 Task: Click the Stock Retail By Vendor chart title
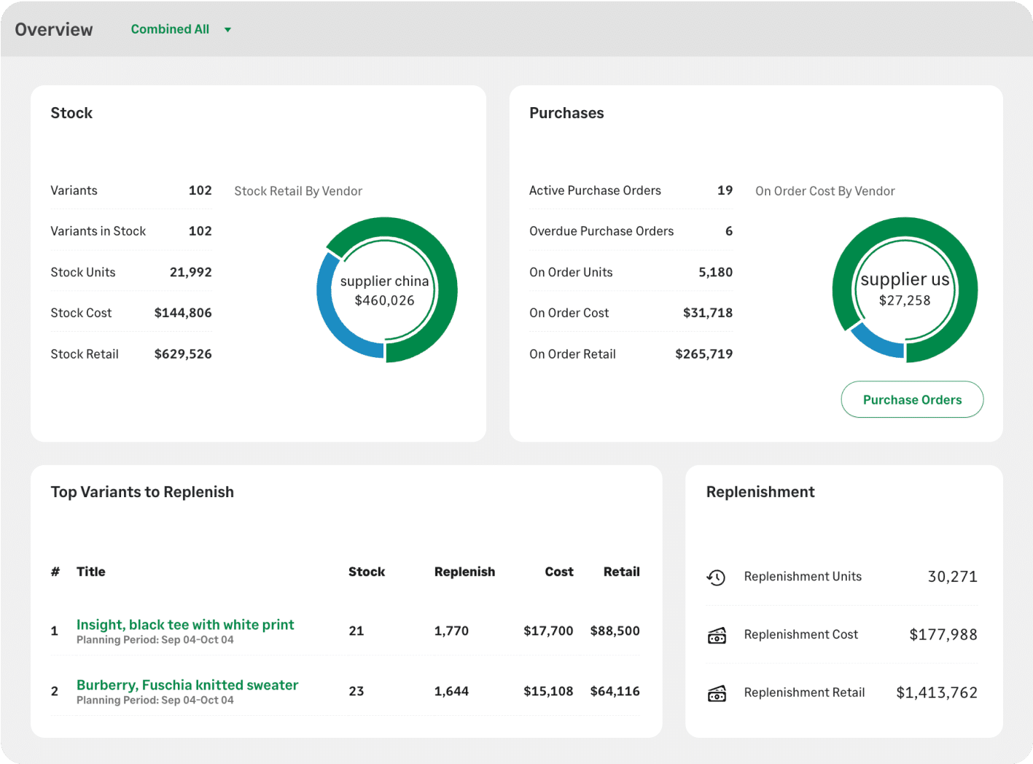point(298,191)
